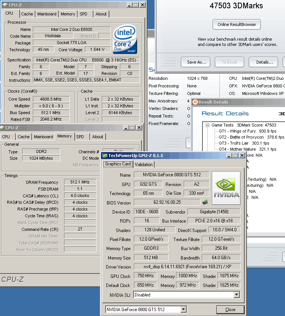Click the Subvendor Gigabyte (1458) field
This screenshot has height=316, width=285.
pos(214,212)
